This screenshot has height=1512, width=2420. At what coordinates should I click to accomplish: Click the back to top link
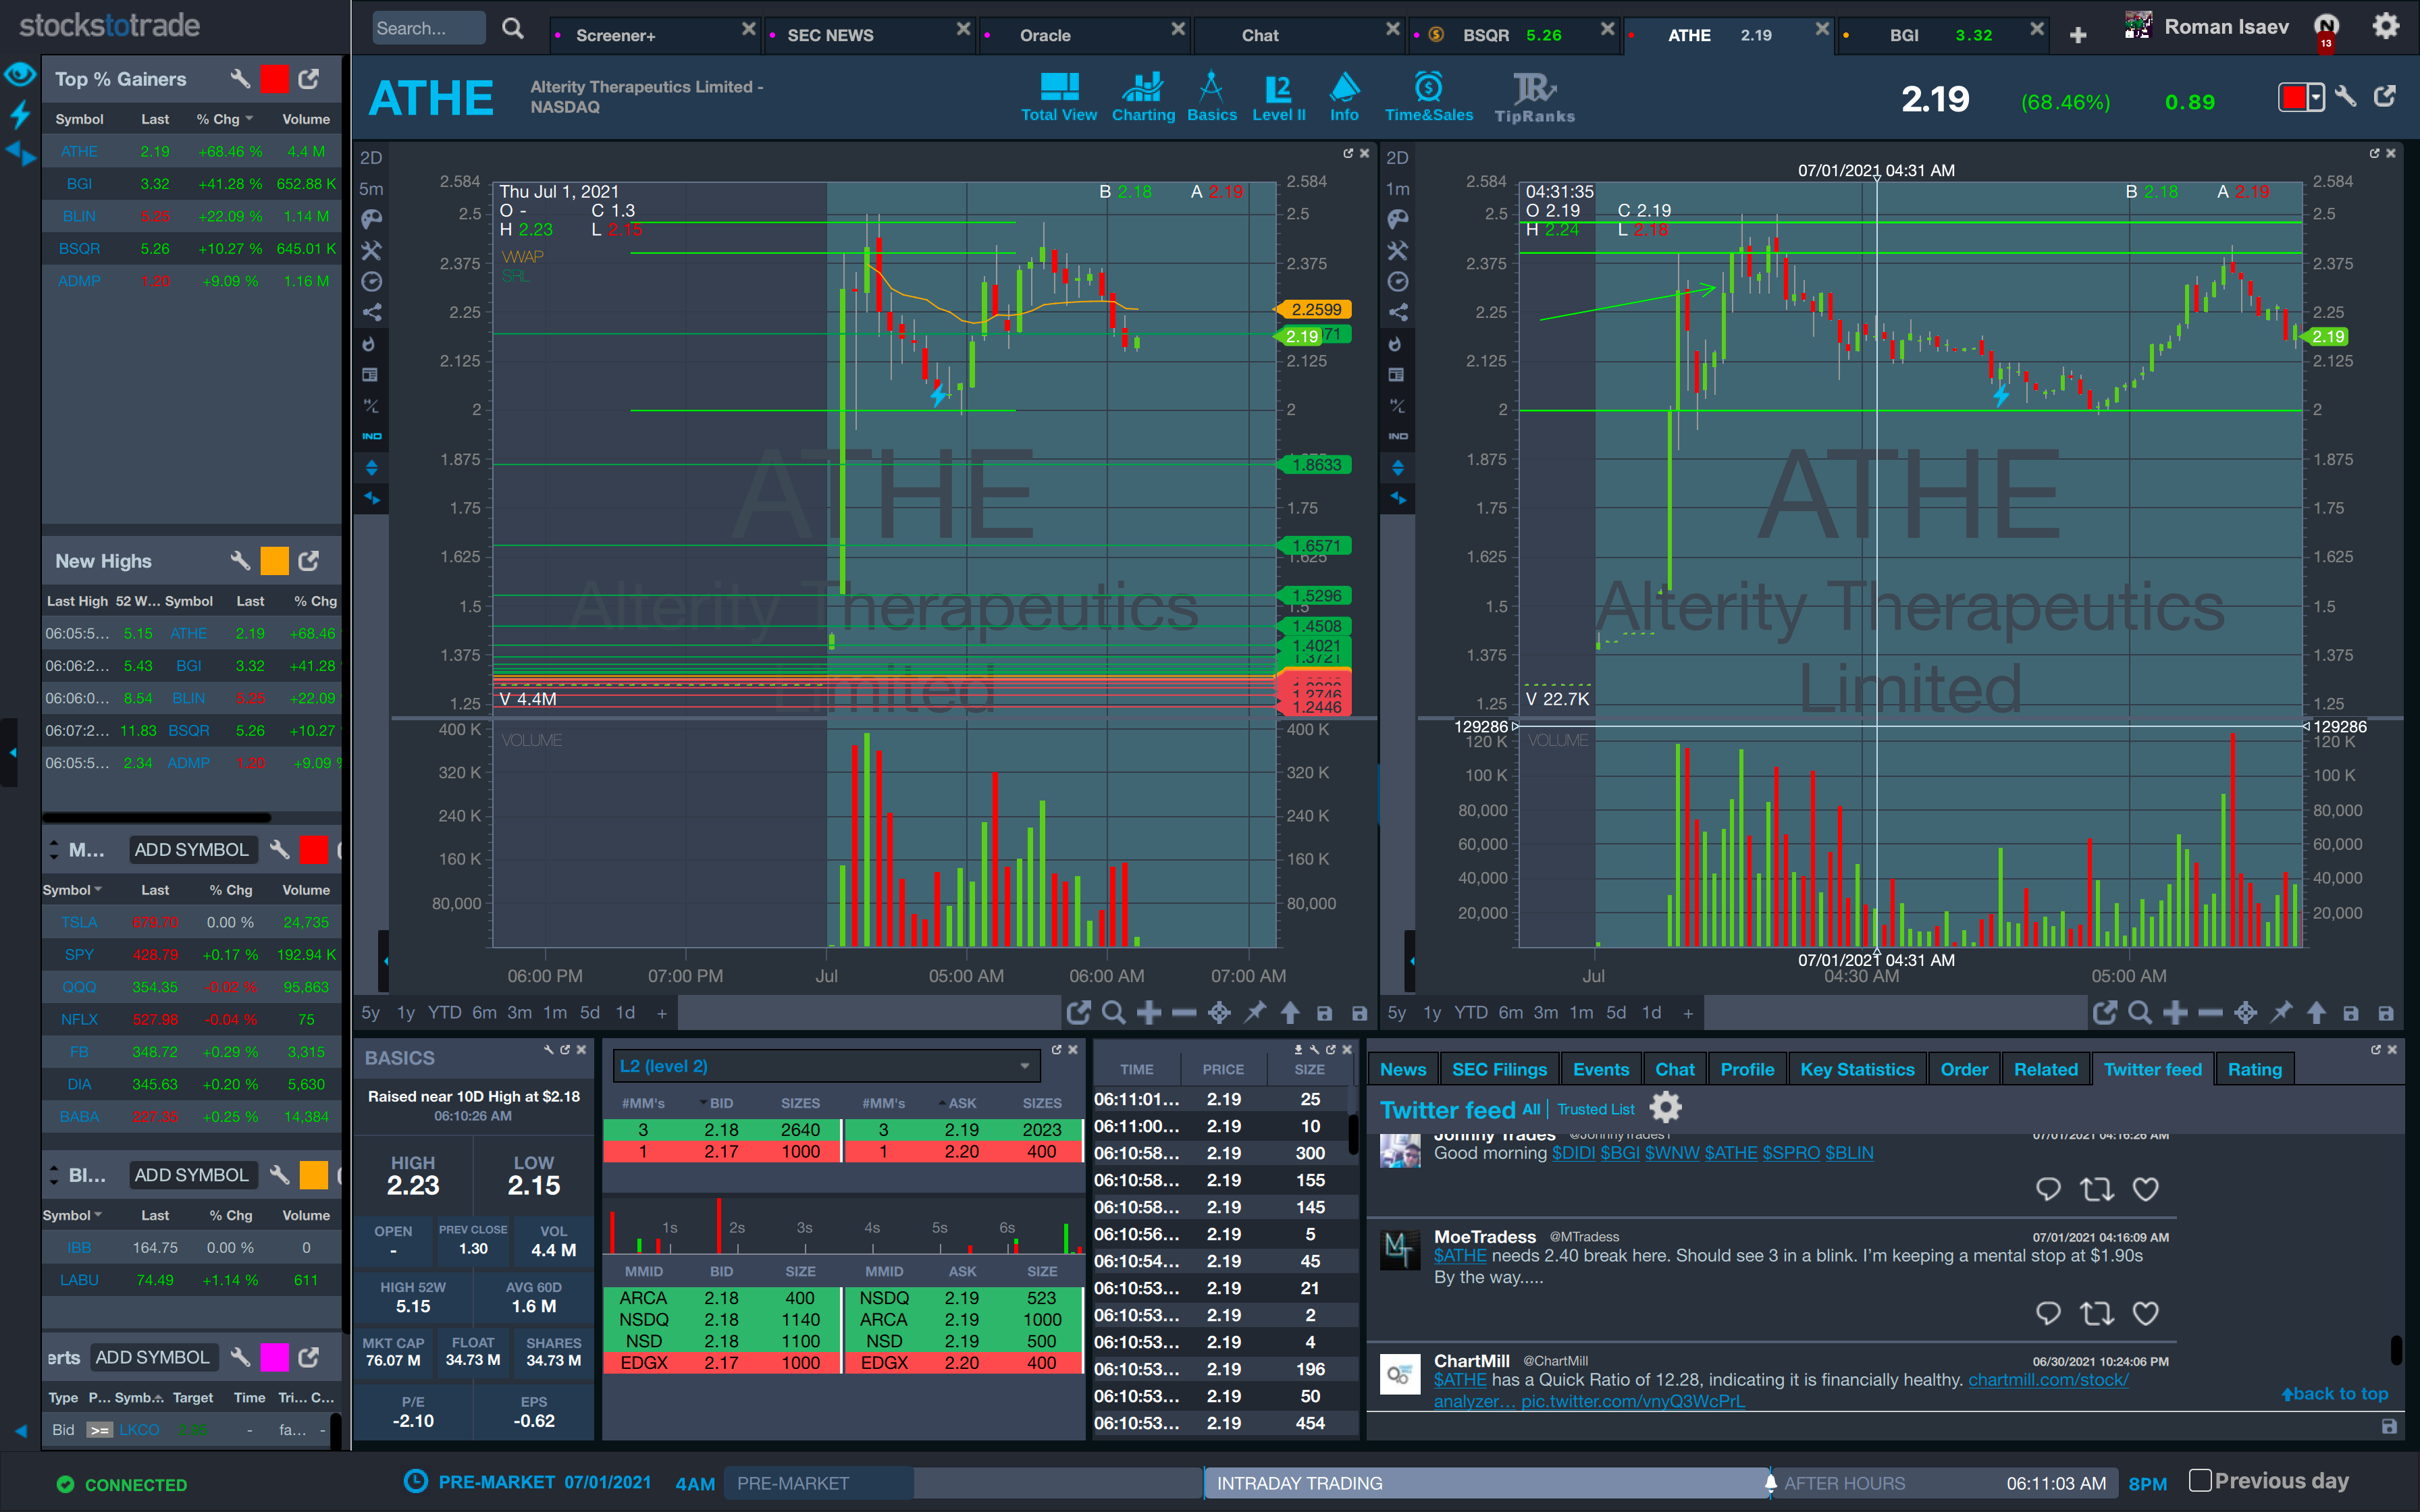[2334, 1393]
